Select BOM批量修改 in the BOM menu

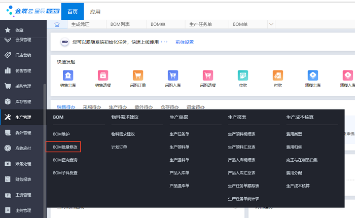pos(65,147)
